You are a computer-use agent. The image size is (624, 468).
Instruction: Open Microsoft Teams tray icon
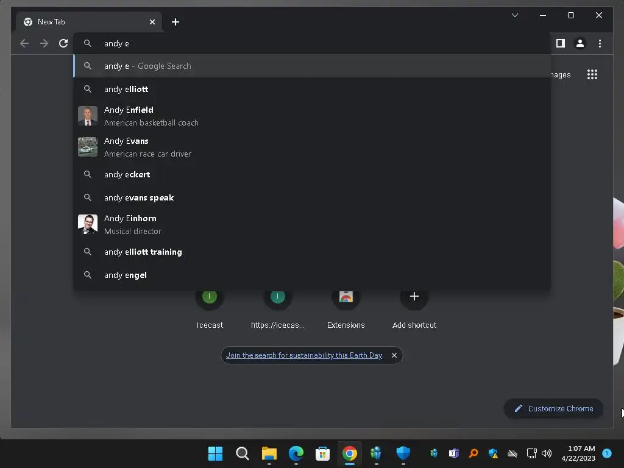(x=453, y=453)
